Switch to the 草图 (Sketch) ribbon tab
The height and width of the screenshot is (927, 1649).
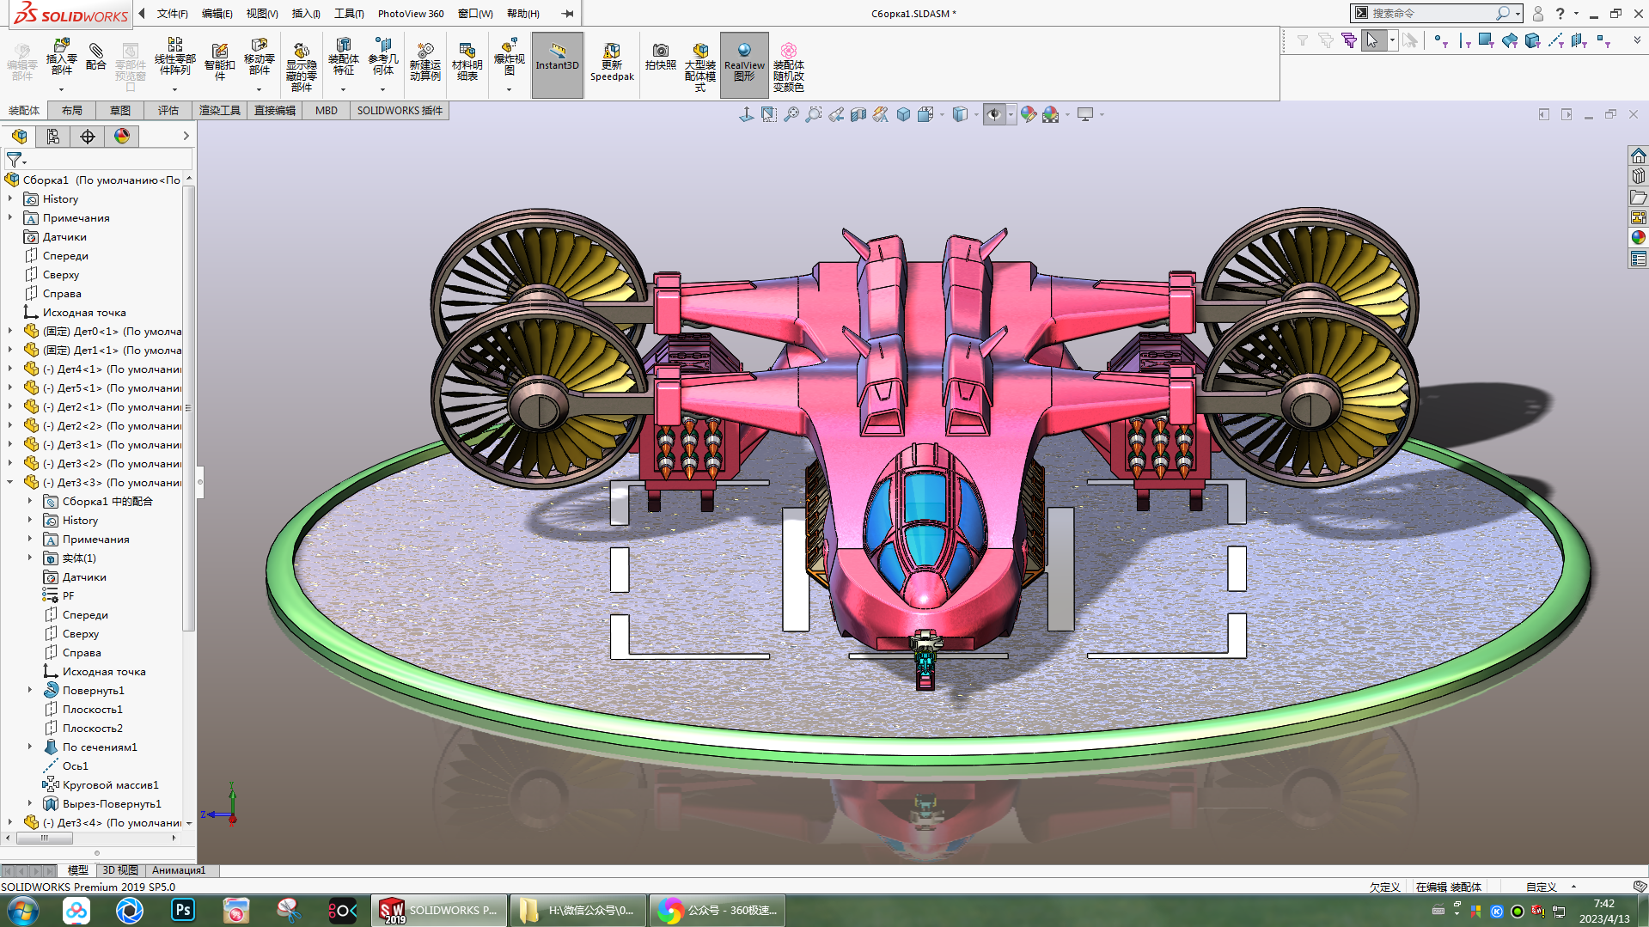[119, 111]
